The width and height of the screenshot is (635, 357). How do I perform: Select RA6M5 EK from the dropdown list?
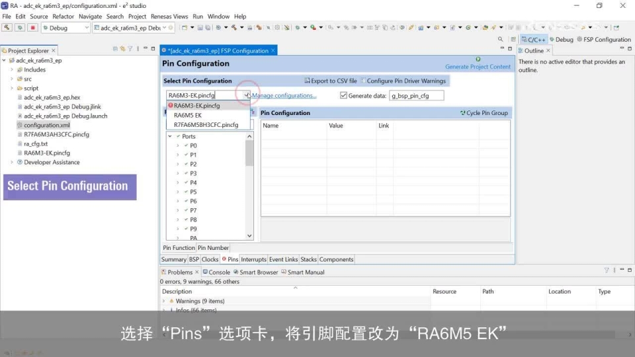coord(188,115)
